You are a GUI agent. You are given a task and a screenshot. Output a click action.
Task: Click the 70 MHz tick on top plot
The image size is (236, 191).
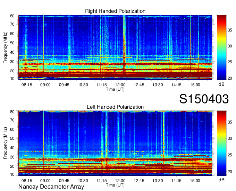pos(12,24)
